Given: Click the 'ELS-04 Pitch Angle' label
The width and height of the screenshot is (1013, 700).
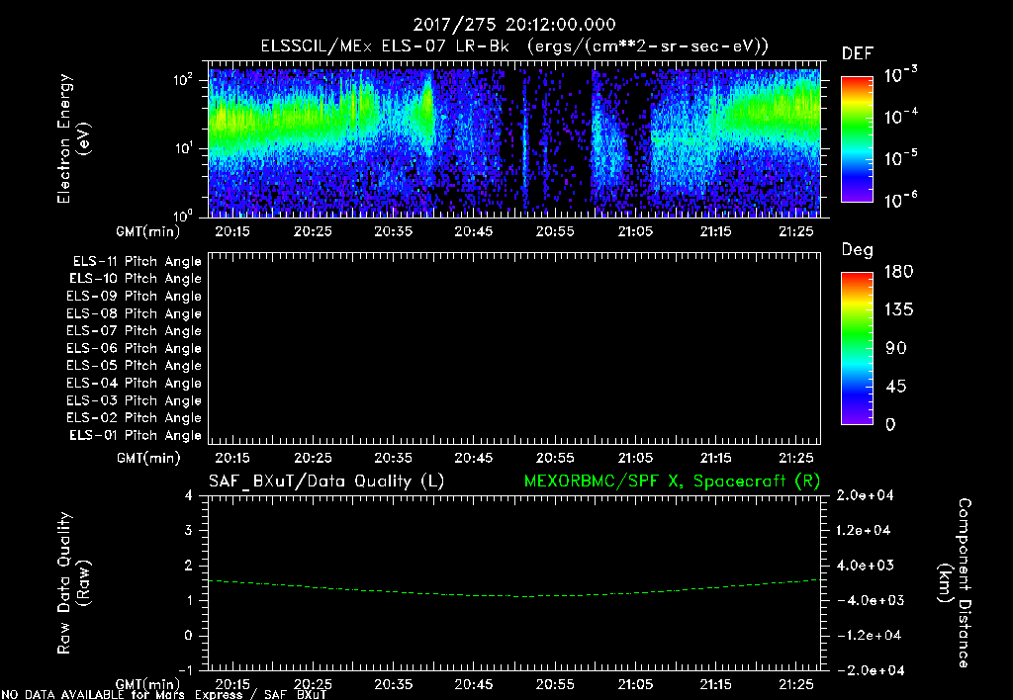Looking at the screenshot, I should point(134,384).
